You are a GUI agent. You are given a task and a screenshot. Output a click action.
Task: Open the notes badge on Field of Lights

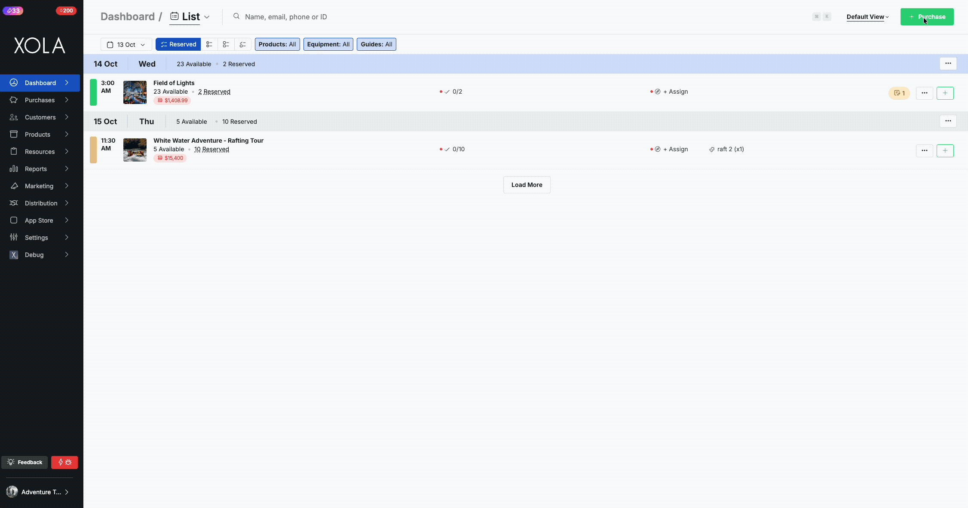click(x=899, y=93)
